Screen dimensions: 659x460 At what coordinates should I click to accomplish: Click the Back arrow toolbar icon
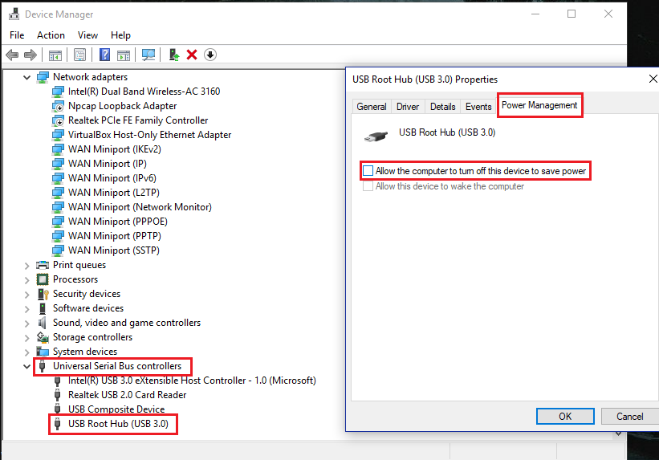pyautogui.click(x=12, y=55)
